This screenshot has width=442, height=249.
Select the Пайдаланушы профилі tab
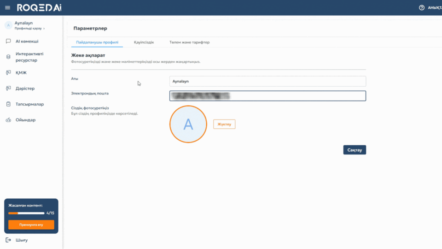97,42
